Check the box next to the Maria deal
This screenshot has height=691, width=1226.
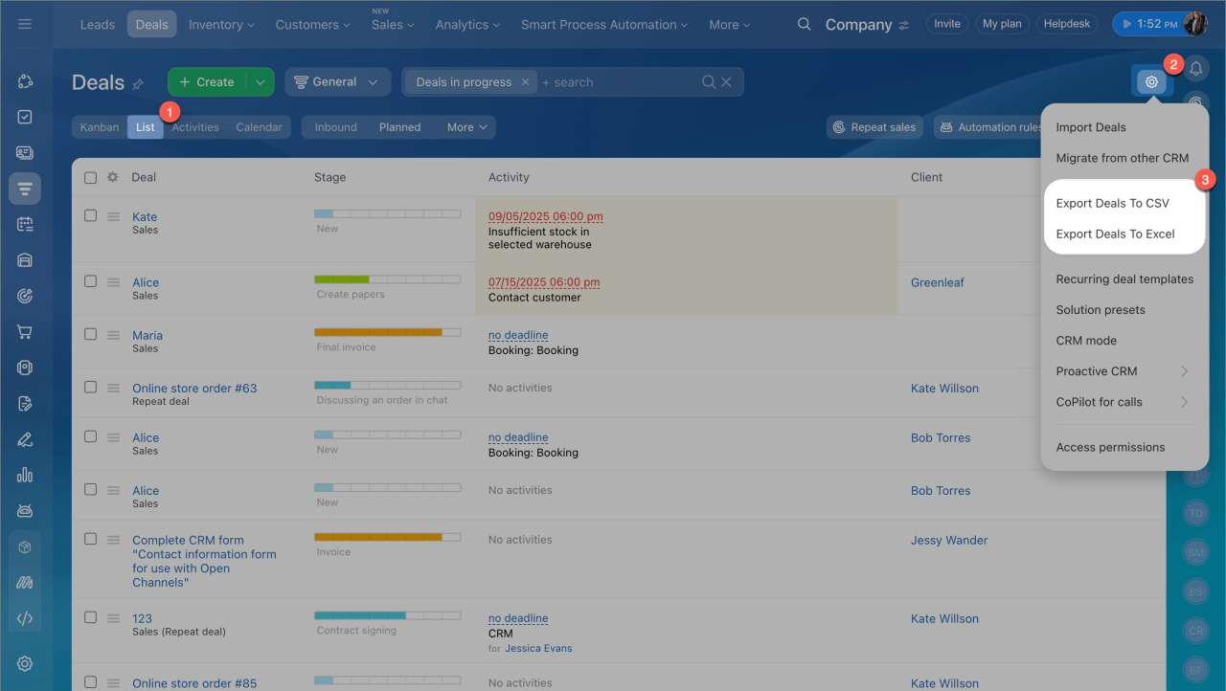tap(90, 335)
